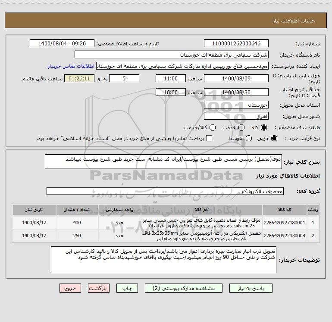Click the جزئیات اطلاعات نیاز header title

click(x=294, y=21)
